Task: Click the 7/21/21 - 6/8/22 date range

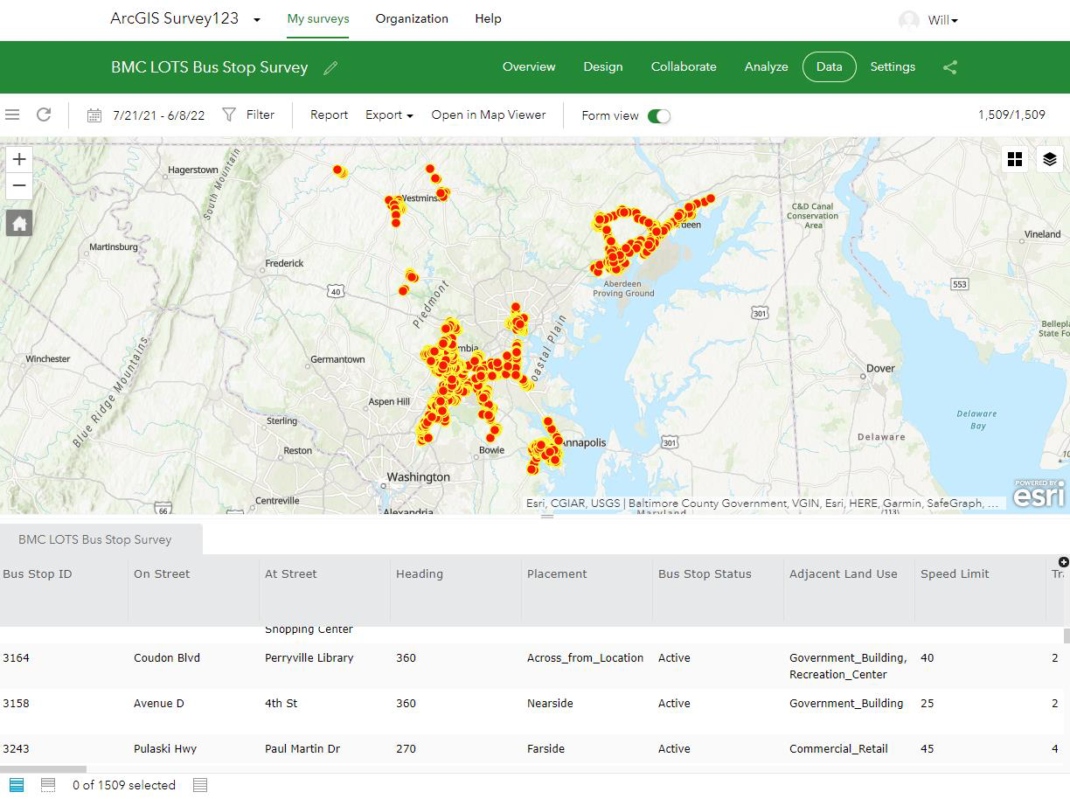Action: pyautogui.click(x=159, y=115)
